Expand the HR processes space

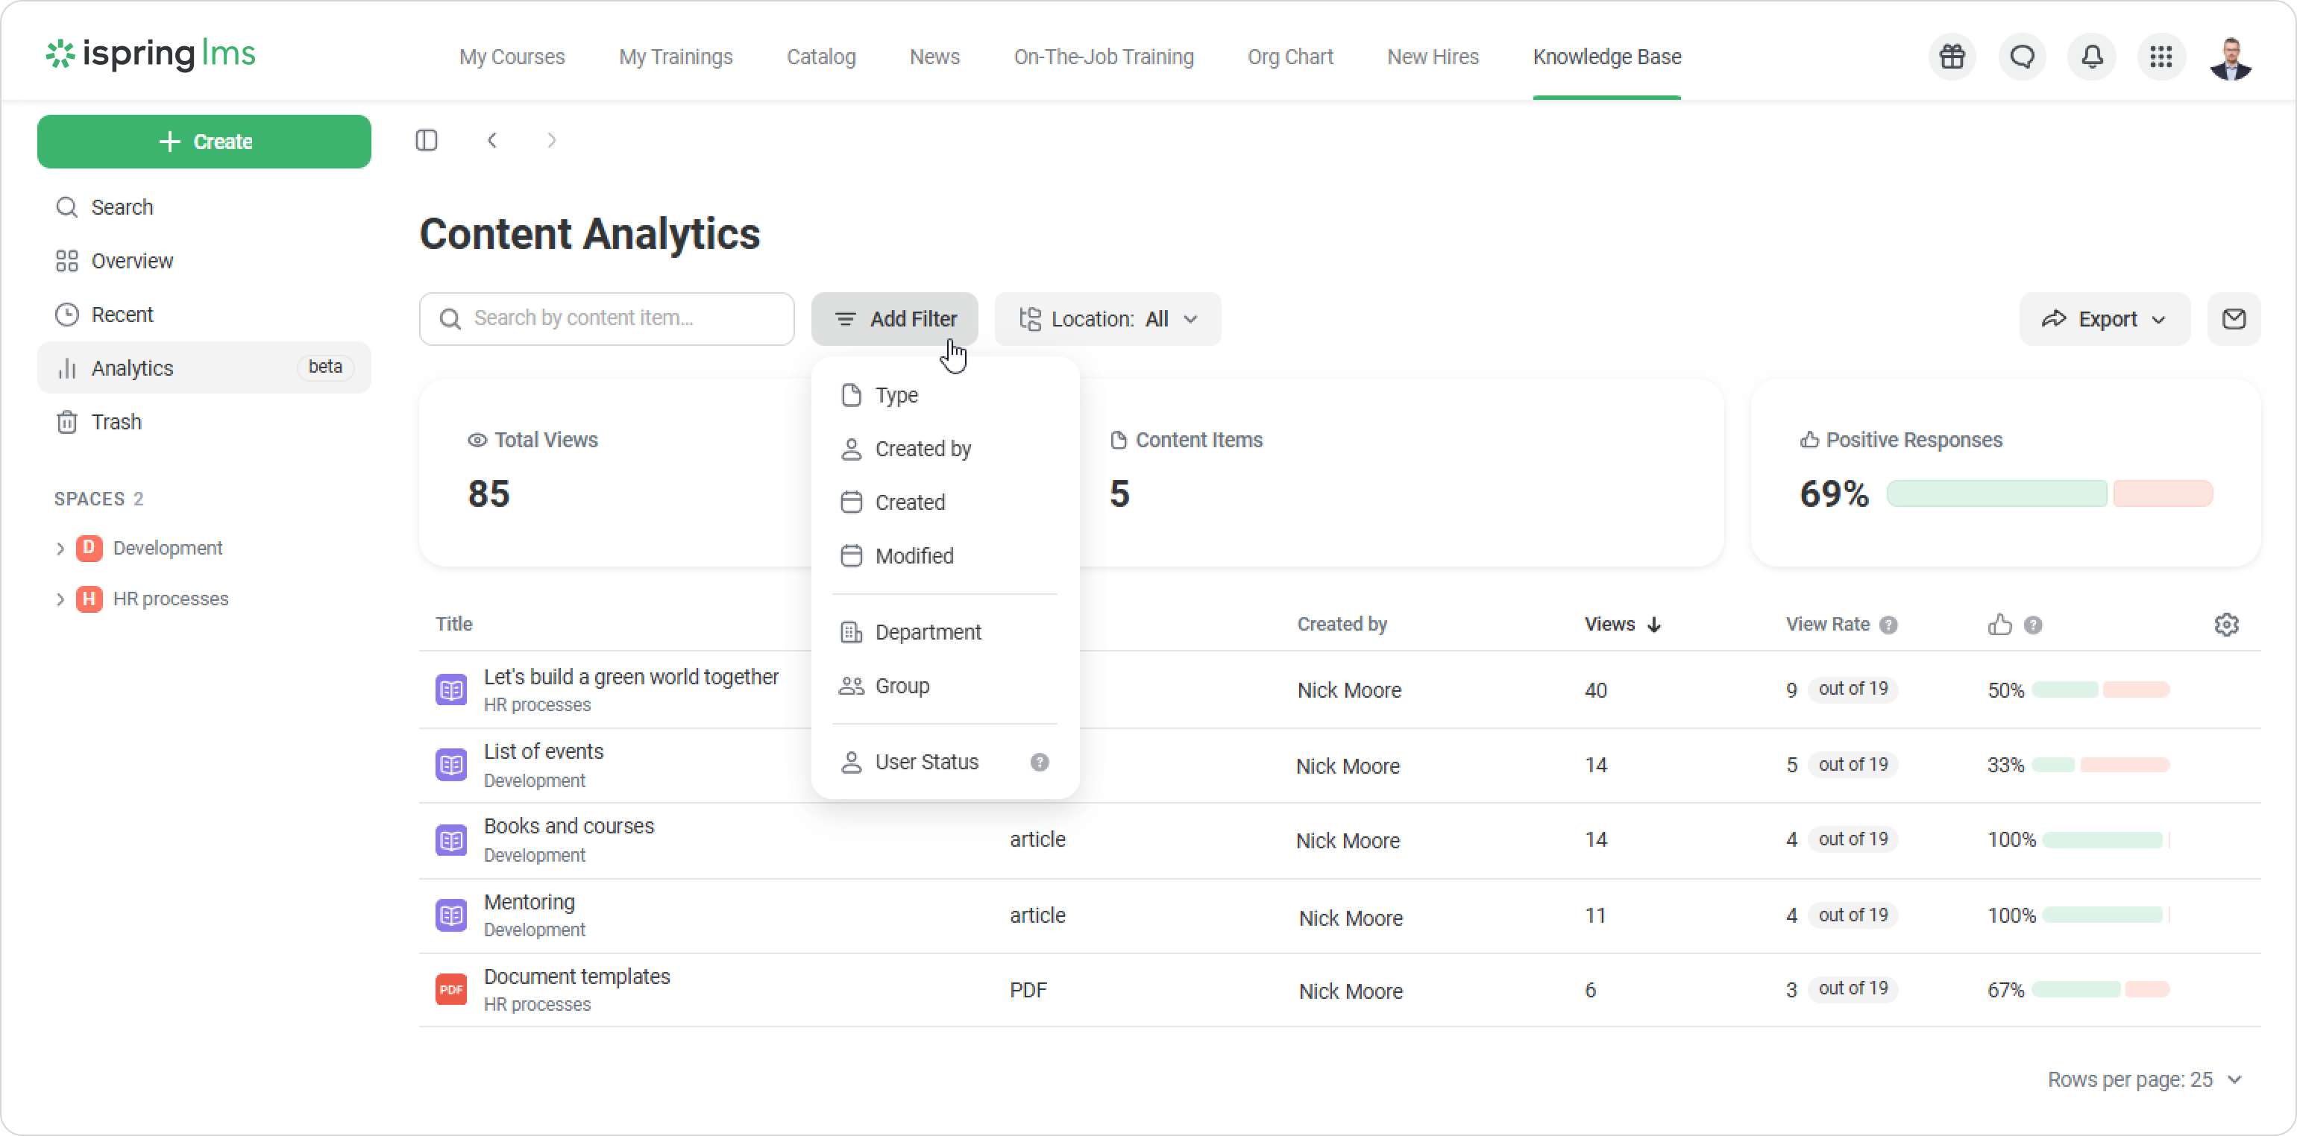click(x=60, y=599)
